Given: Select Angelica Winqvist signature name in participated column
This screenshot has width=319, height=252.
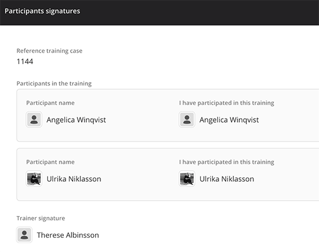Looking at the screenshot, I should [229, 120].
